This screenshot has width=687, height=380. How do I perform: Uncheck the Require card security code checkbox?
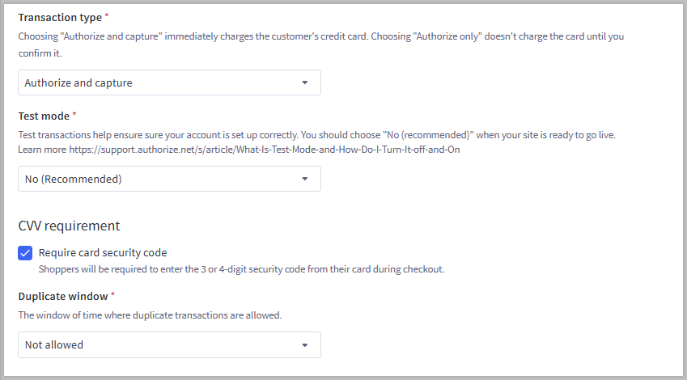pyautogui.click(x=25, y=253)
